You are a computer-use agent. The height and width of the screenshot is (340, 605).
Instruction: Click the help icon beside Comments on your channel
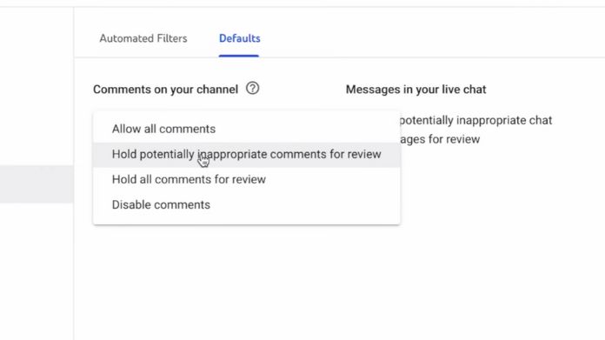coord(252,89)
